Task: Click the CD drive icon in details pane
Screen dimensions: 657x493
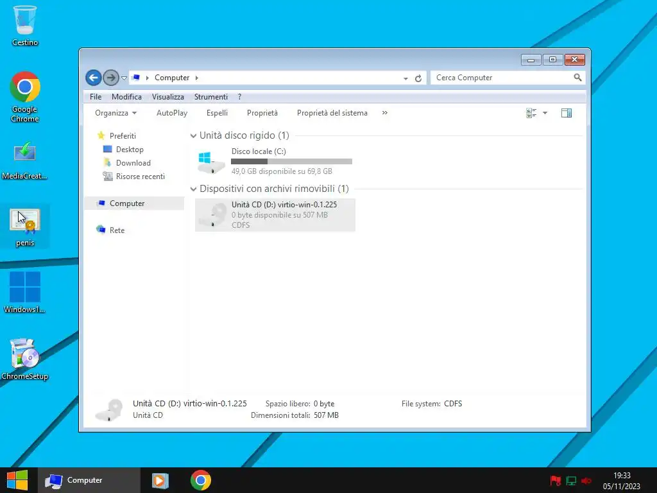Action: click(x=108, y=410)
